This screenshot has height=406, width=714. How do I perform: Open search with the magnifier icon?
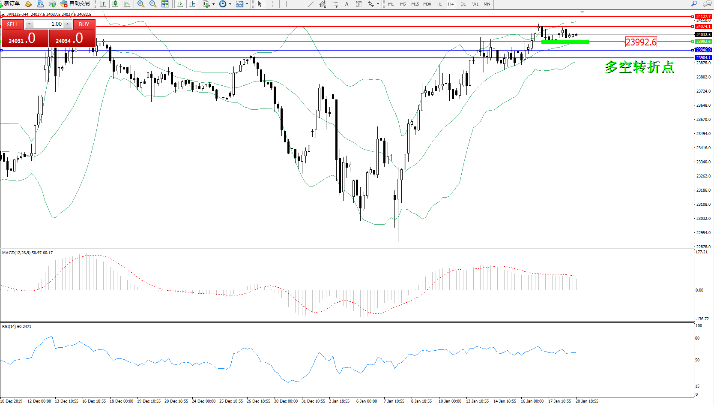click(x=694, y=4)
